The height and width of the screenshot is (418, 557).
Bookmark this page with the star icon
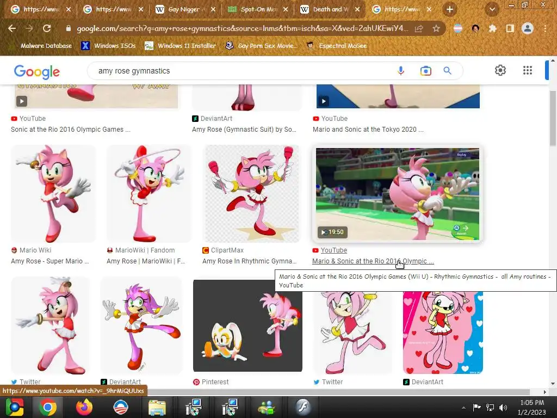pyautogui.click(x=436, y=28)
